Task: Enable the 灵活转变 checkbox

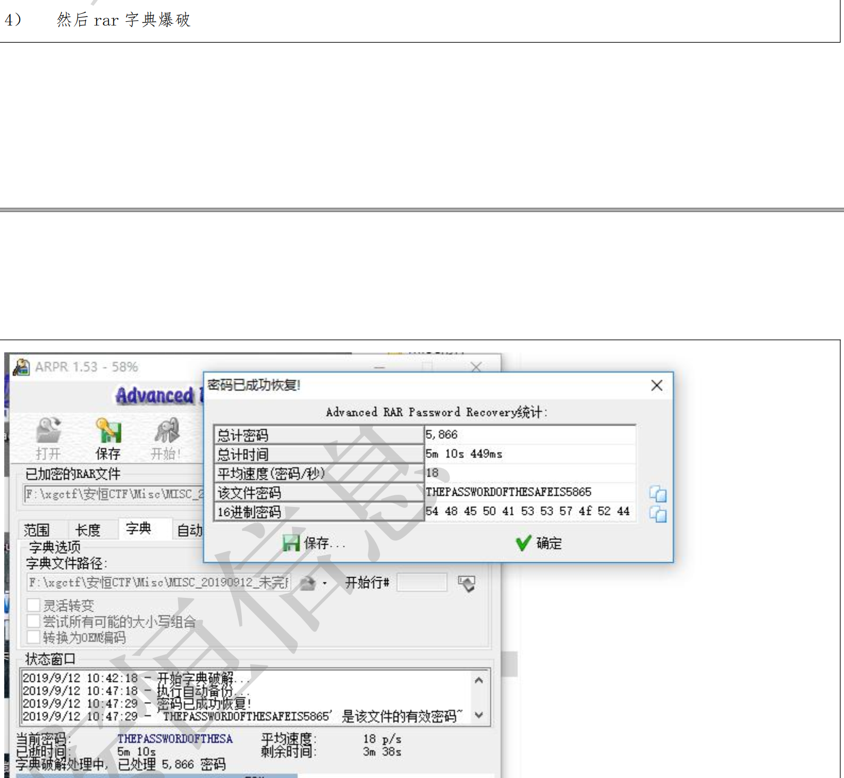Action: click(33, 605)
